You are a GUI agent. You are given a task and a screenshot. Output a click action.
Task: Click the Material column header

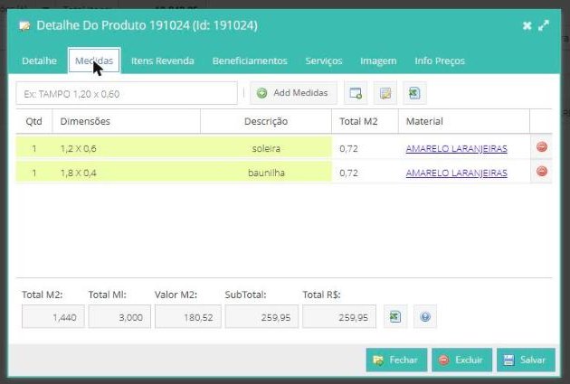464,121
